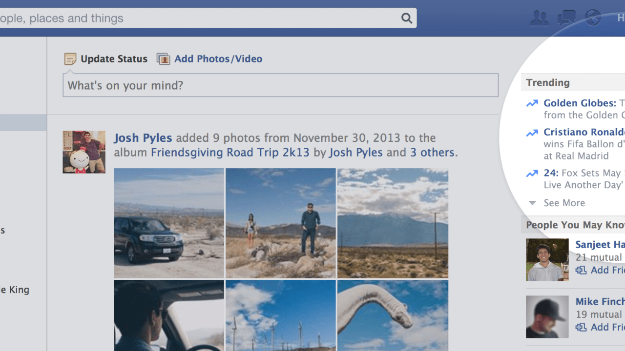Open photo of black SUV in desert
625x351 pixels.
(x=169, y=223)
